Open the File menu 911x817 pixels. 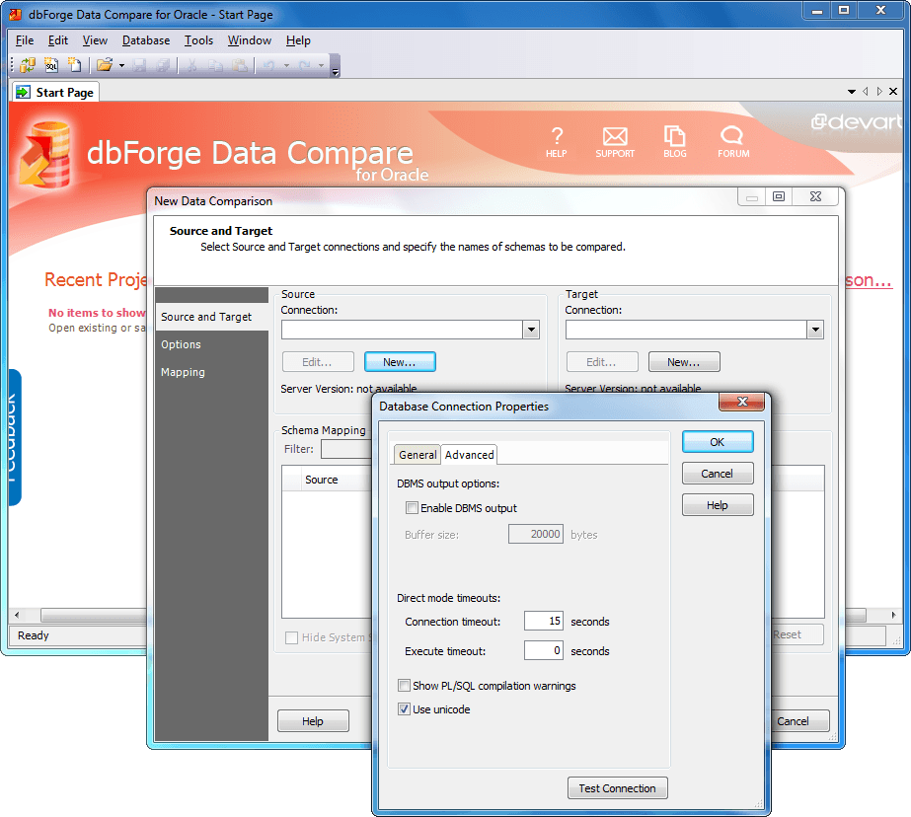pos(25,40)
